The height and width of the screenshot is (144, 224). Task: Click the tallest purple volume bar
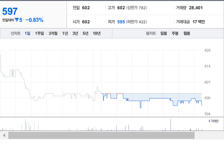171,125
